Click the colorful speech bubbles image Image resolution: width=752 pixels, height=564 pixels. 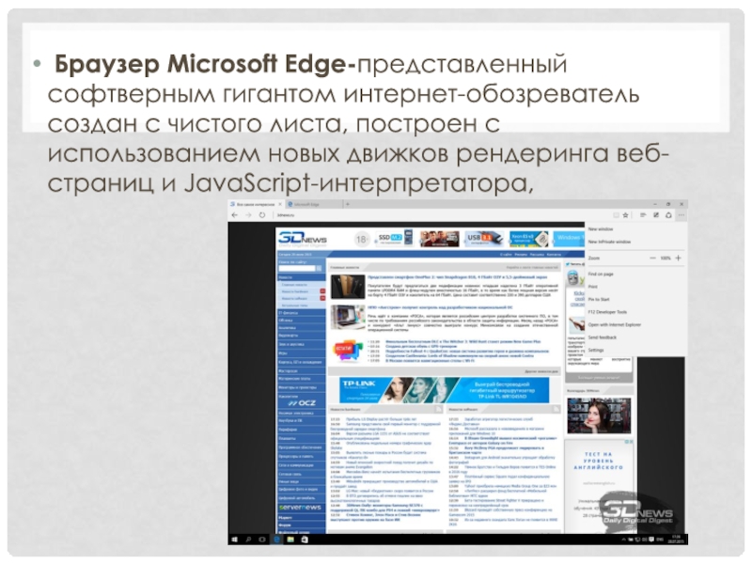349,351
